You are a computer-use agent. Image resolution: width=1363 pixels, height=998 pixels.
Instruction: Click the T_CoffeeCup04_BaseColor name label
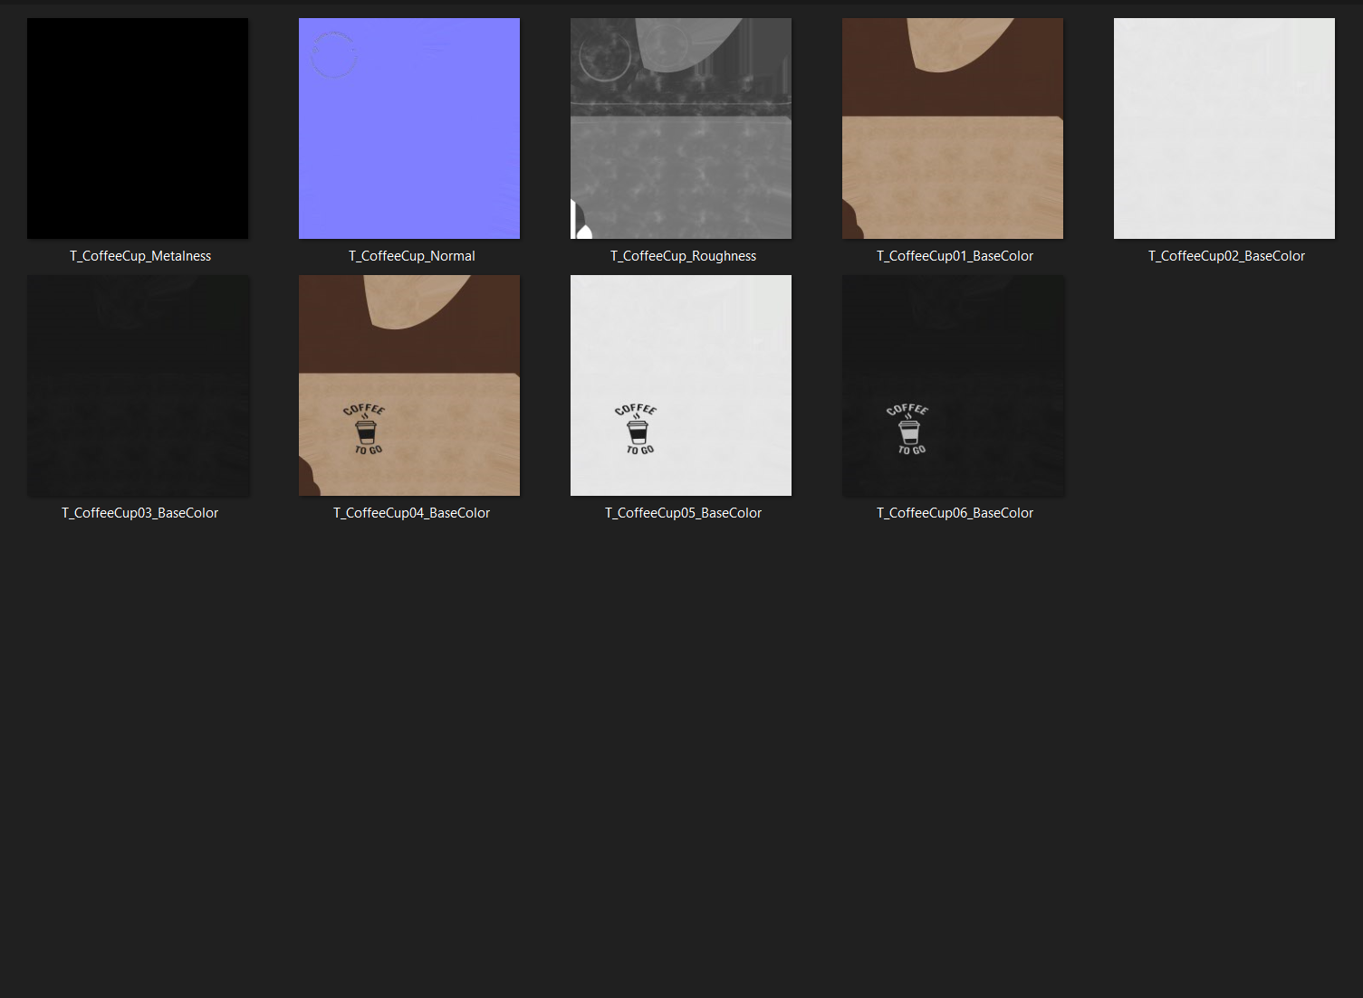pos(412,513)
